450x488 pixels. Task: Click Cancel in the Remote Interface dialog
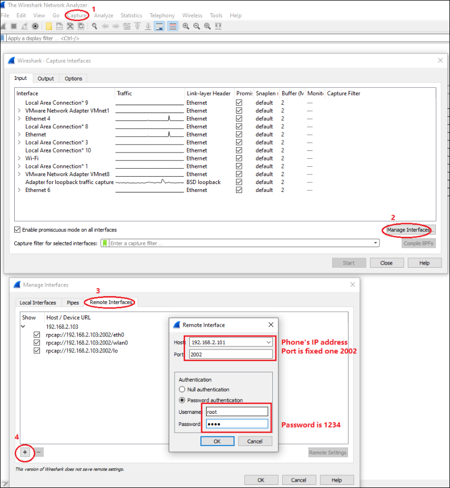pos(255,441)
